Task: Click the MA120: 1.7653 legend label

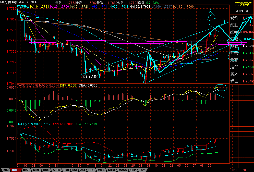Action: click(x=140, y=7)
